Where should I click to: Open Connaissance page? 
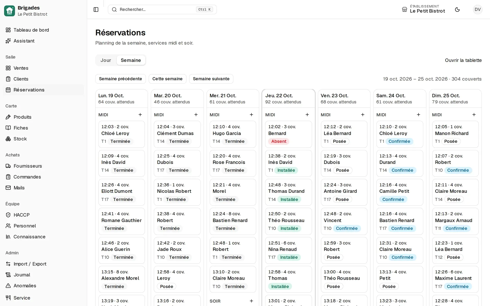(x=43, y=237)
